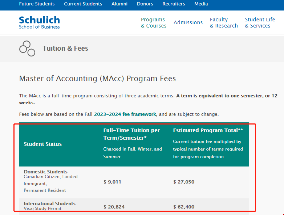Visit the Recruiters link
The width and height of the screenshot is (284, 215).
(x=174, y=4)
